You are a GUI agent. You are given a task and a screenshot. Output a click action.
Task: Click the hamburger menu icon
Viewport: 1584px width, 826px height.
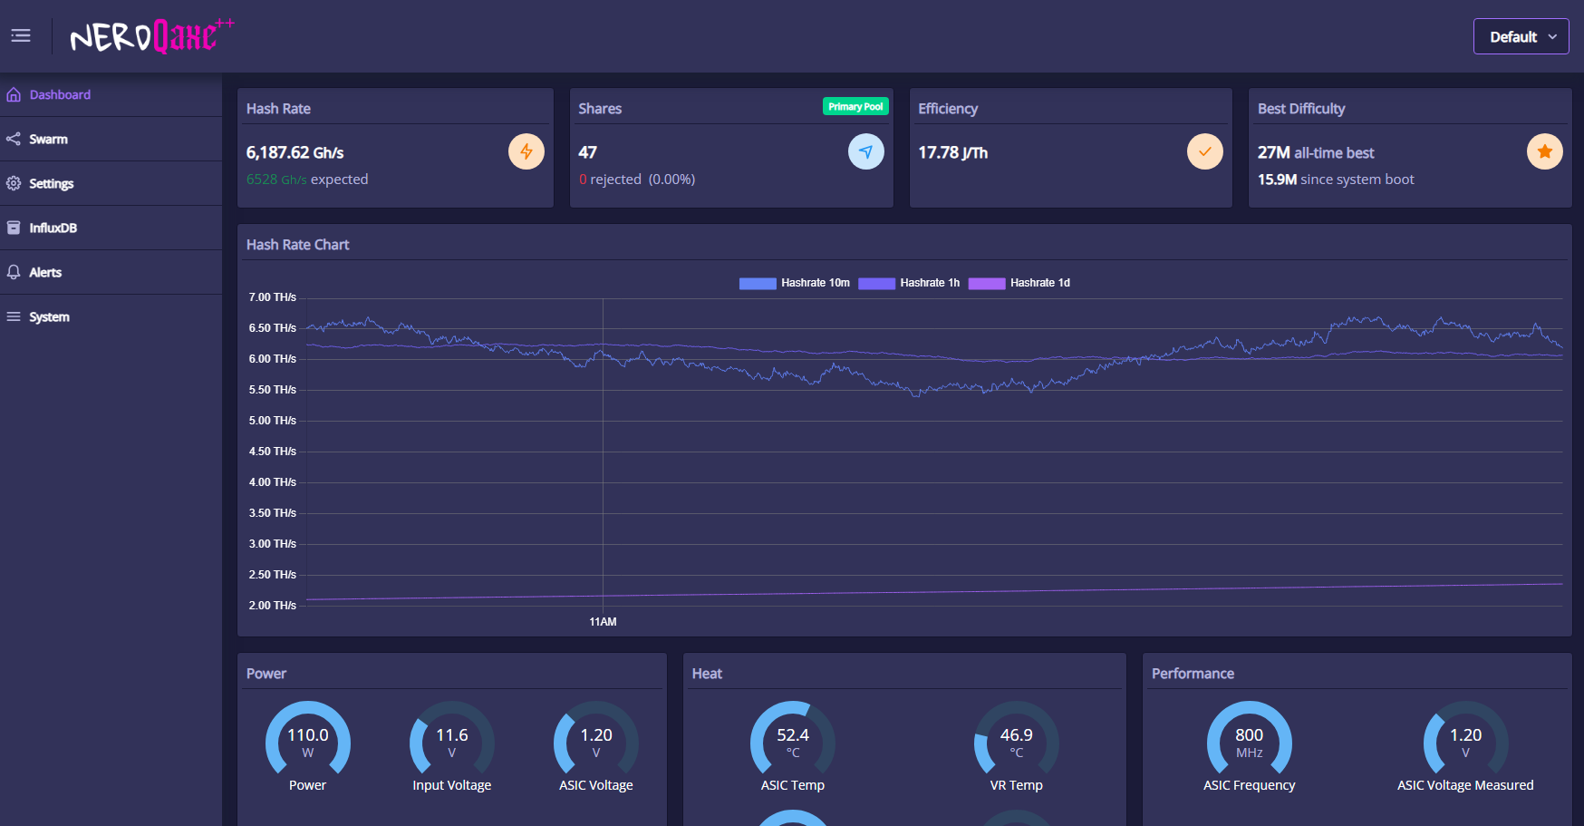click(x=21, y=35)
